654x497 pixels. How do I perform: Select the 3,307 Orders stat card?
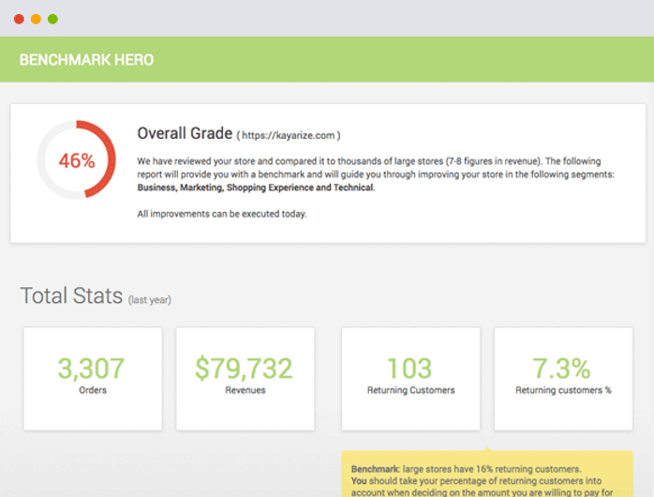click(93, 379)
